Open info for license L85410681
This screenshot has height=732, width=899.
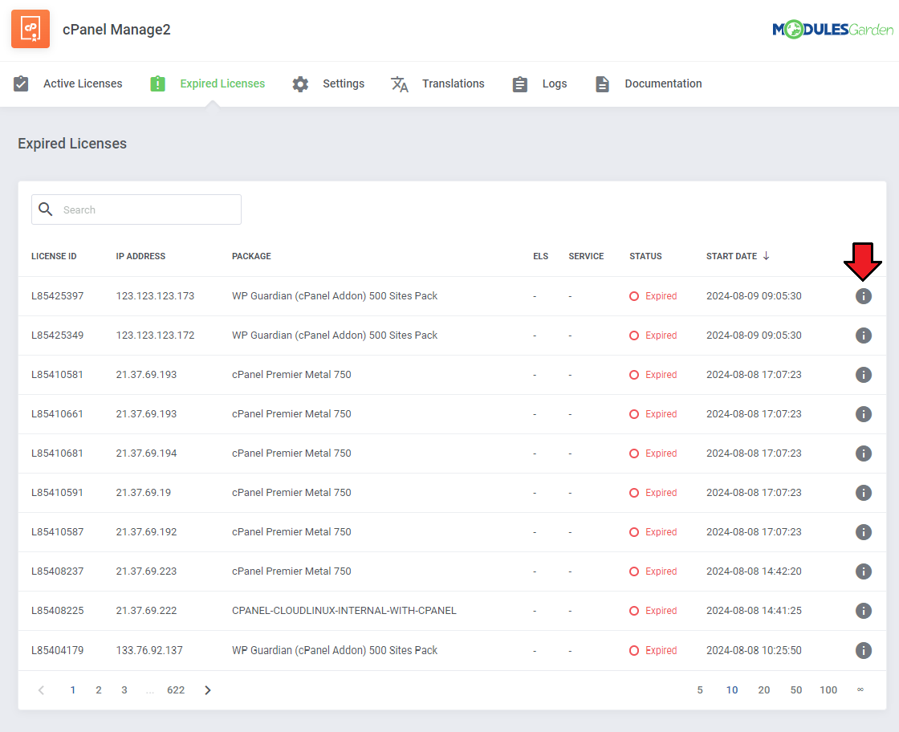pyautogui.click(x=864, y=453)
